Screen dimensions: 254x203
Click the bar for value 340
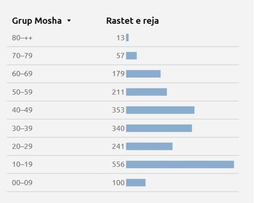pyautogui.click(x=159, y=128)
